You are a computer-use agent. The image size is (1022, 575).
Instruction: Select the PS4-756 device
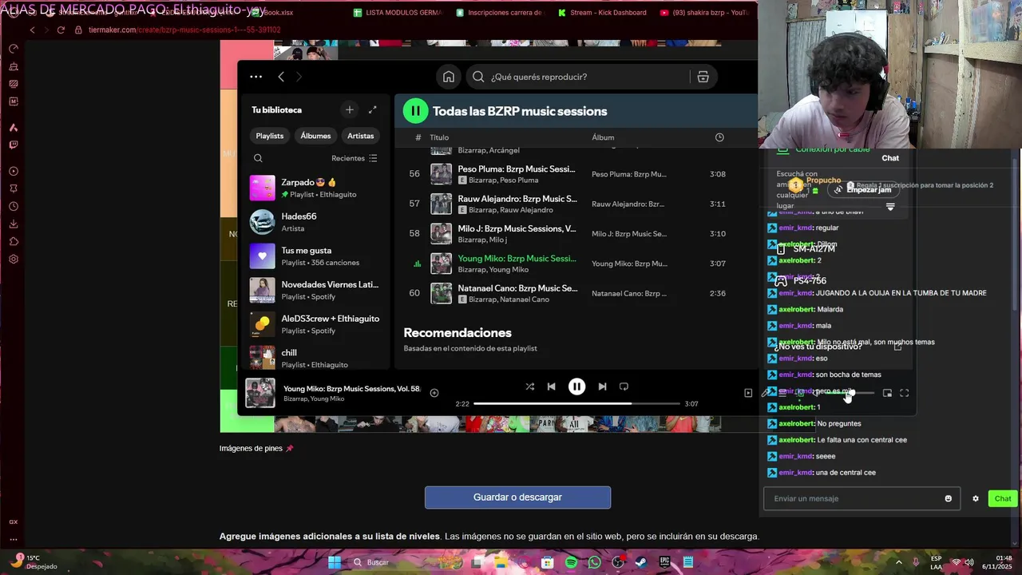click(x=801, y=281)
